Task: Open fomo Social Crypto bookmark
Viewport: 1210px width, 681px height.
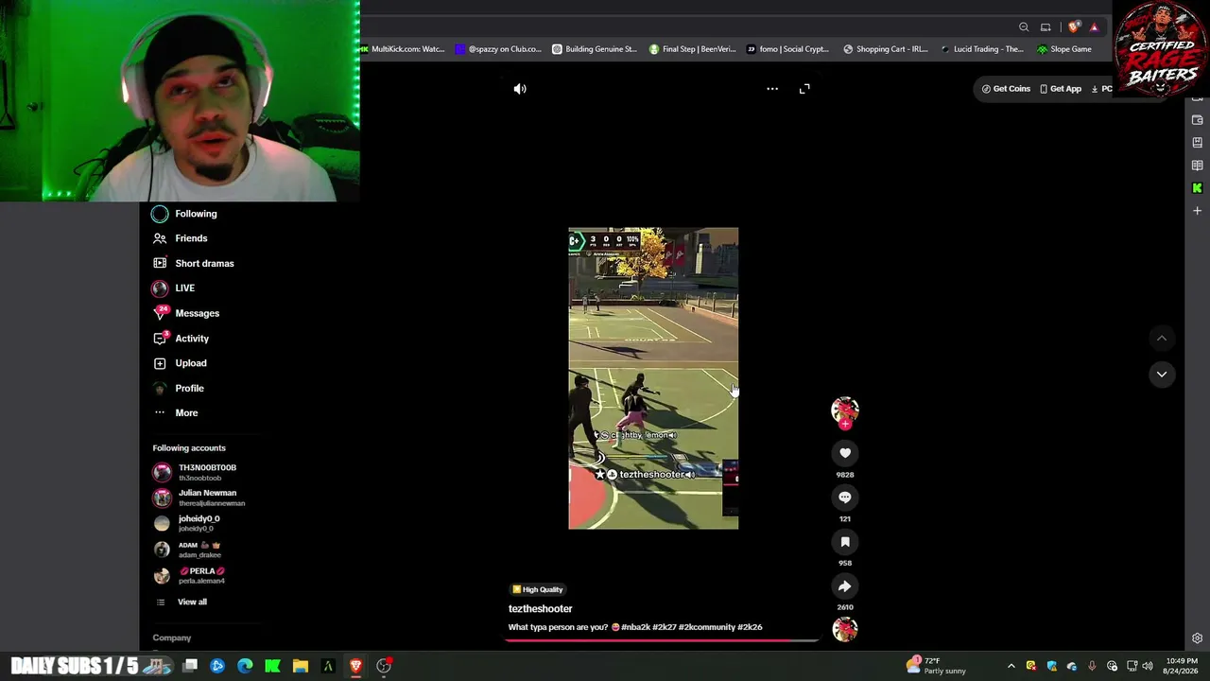Action: coord(787,49)
